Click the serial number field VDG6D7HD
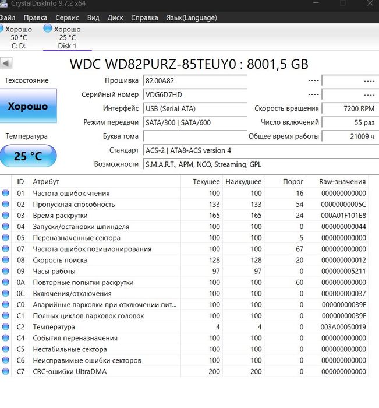 click(x=194, y=94)
